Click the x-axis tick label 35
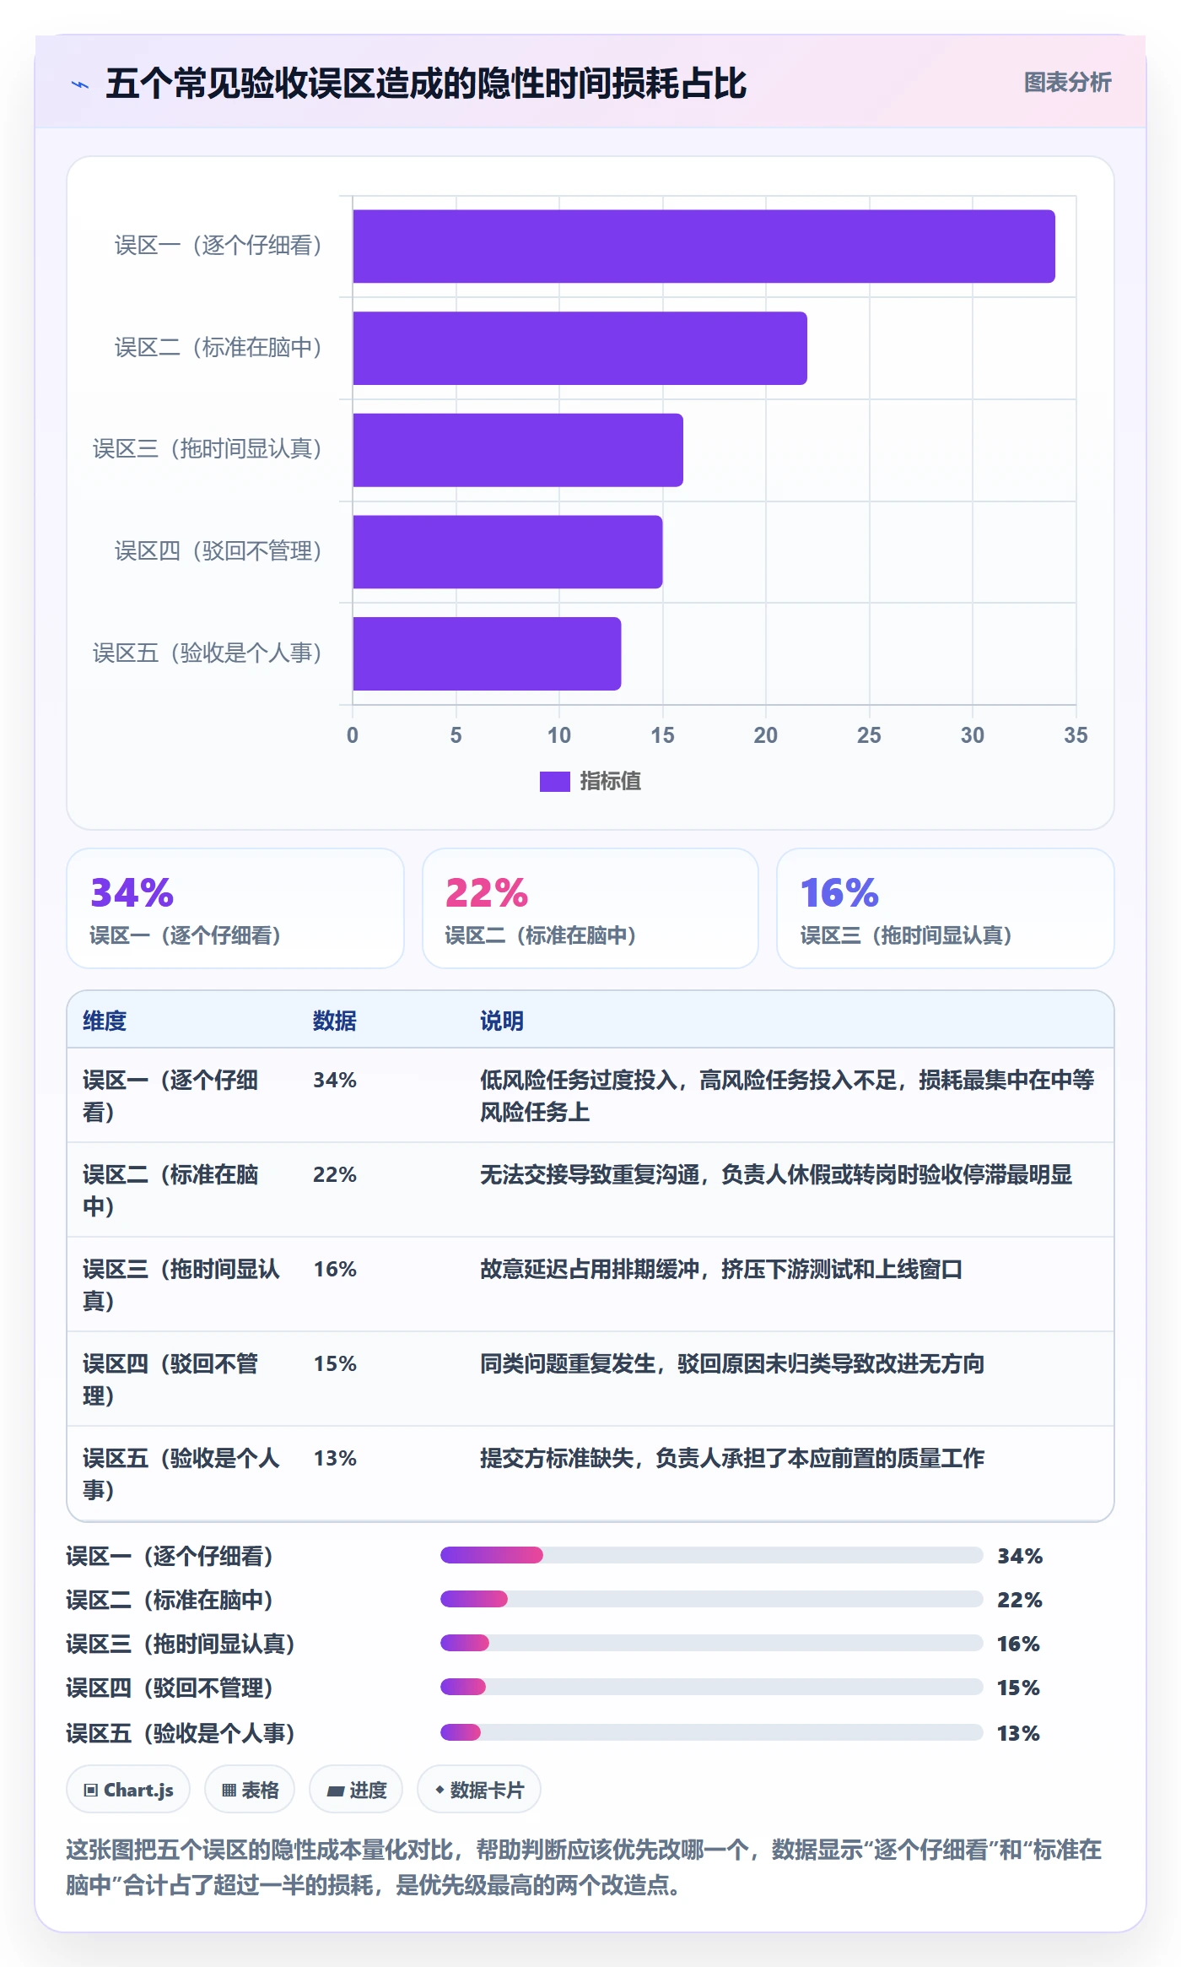 click(x=1076, y=735)
